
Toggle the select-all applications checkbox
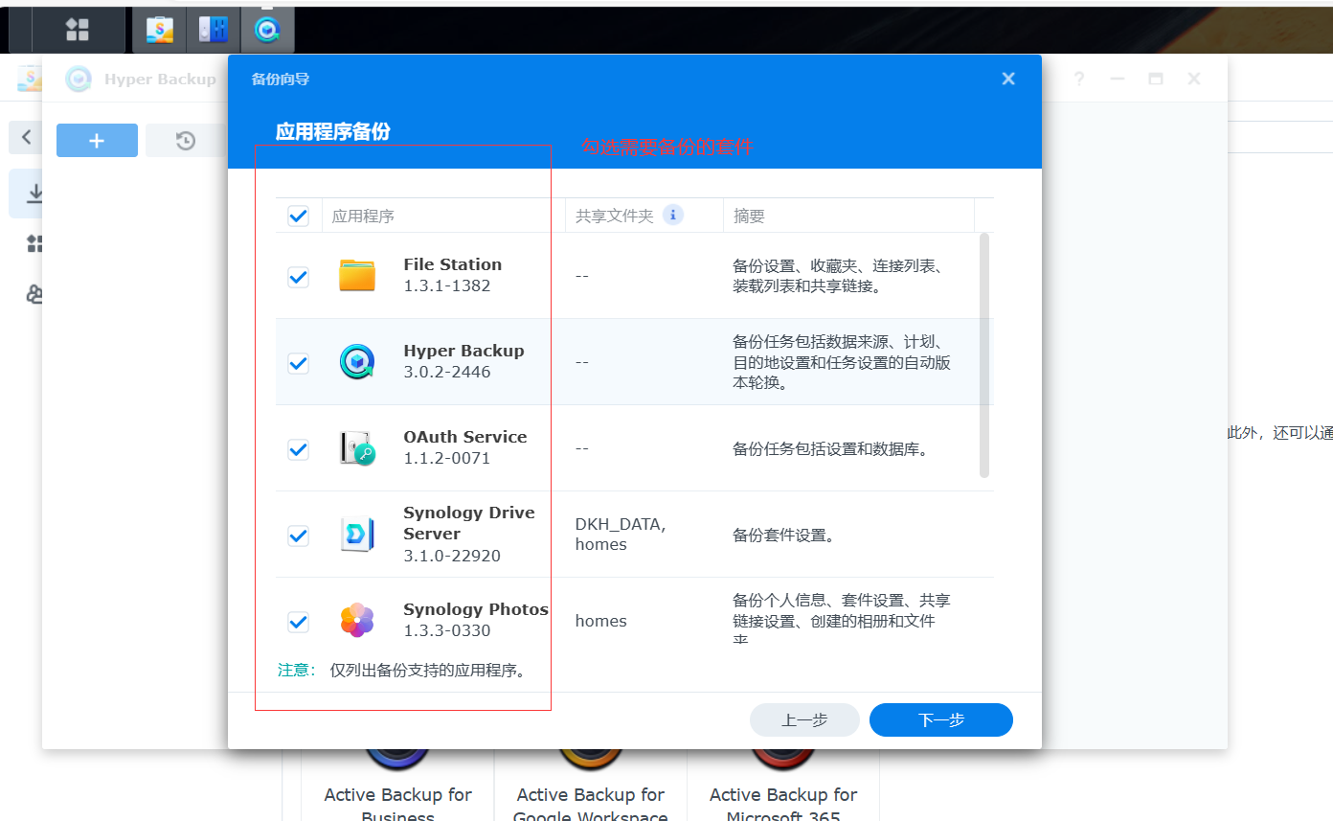coord(299,216)
